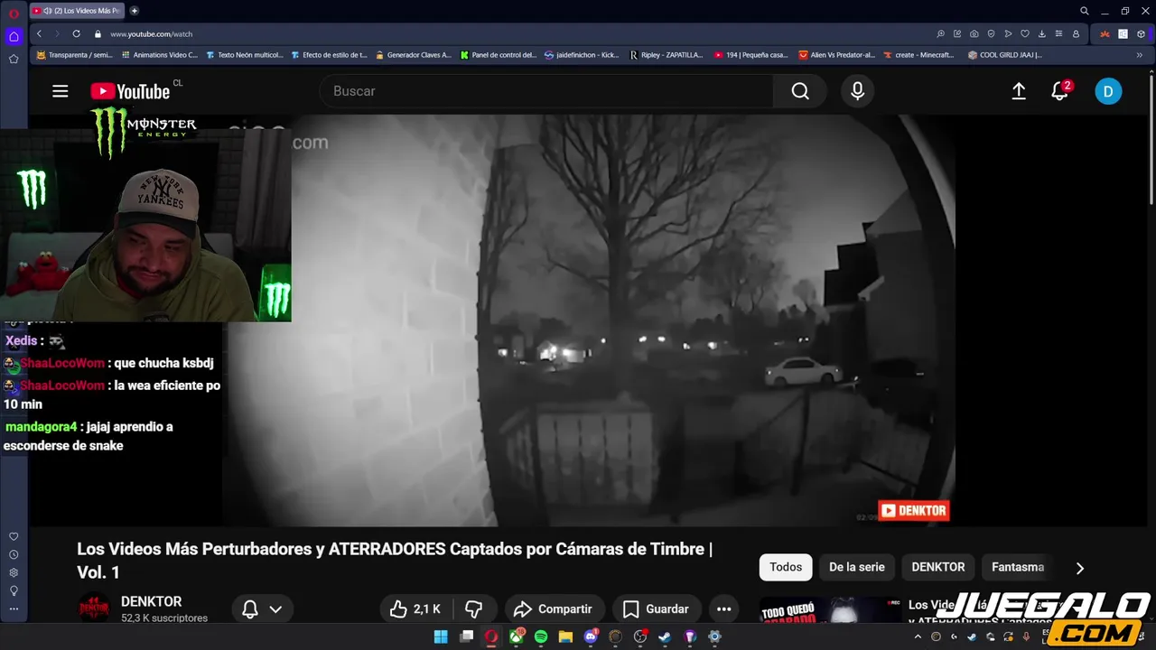Open YouTube notifications bell
This screenshot has height=650, width=1156.
click(x=1060, y=91)
